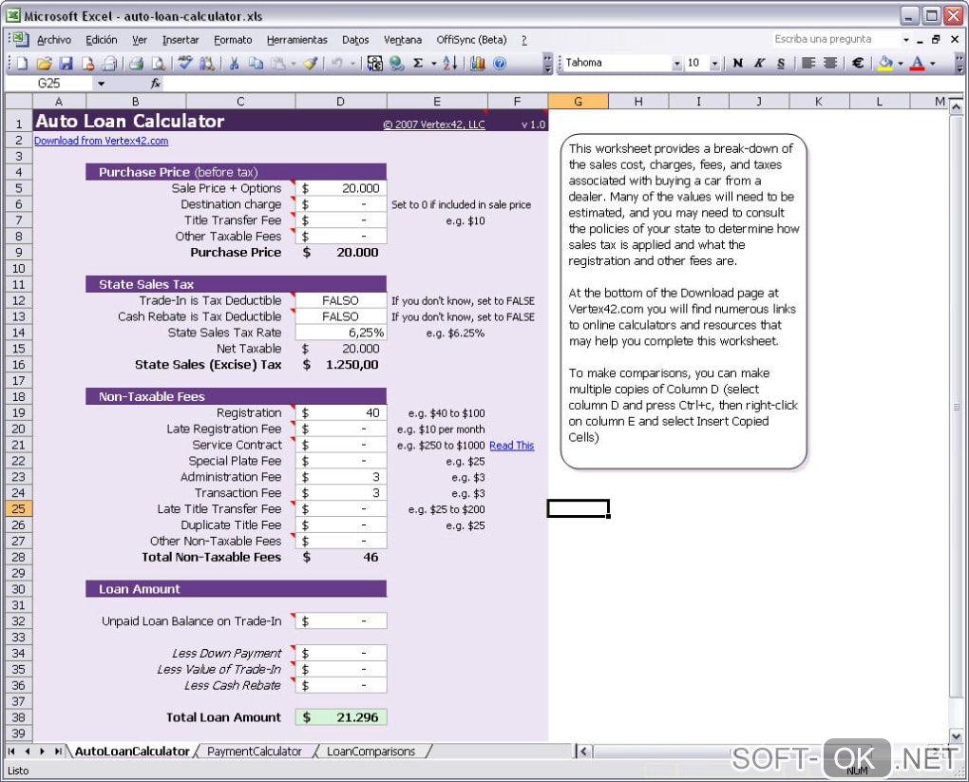The image size is (969, 782).
Task: Click the Print toolbar icon
Action: click(136, 63)
